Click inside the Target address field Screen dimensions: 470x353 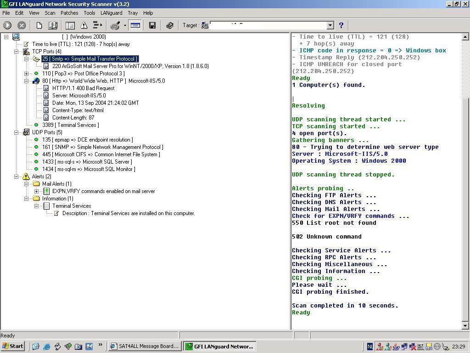(x=269, y=25)
